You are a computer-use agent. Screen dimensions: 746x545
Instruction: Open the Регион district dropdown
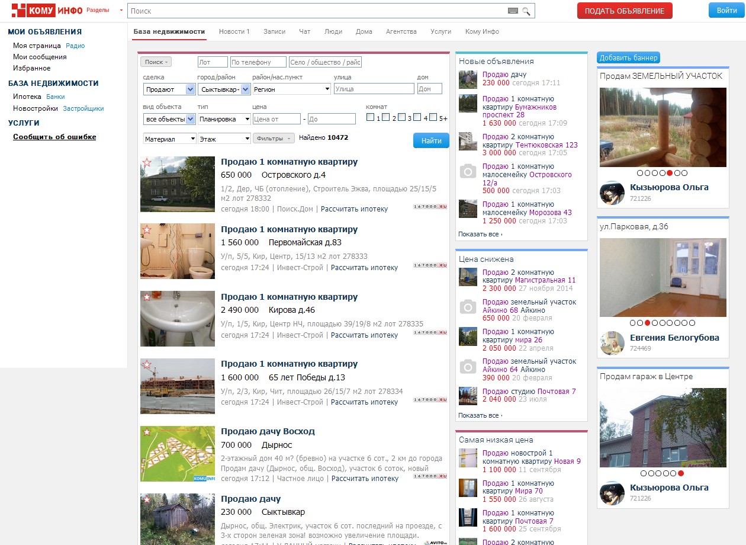point(292,89)
